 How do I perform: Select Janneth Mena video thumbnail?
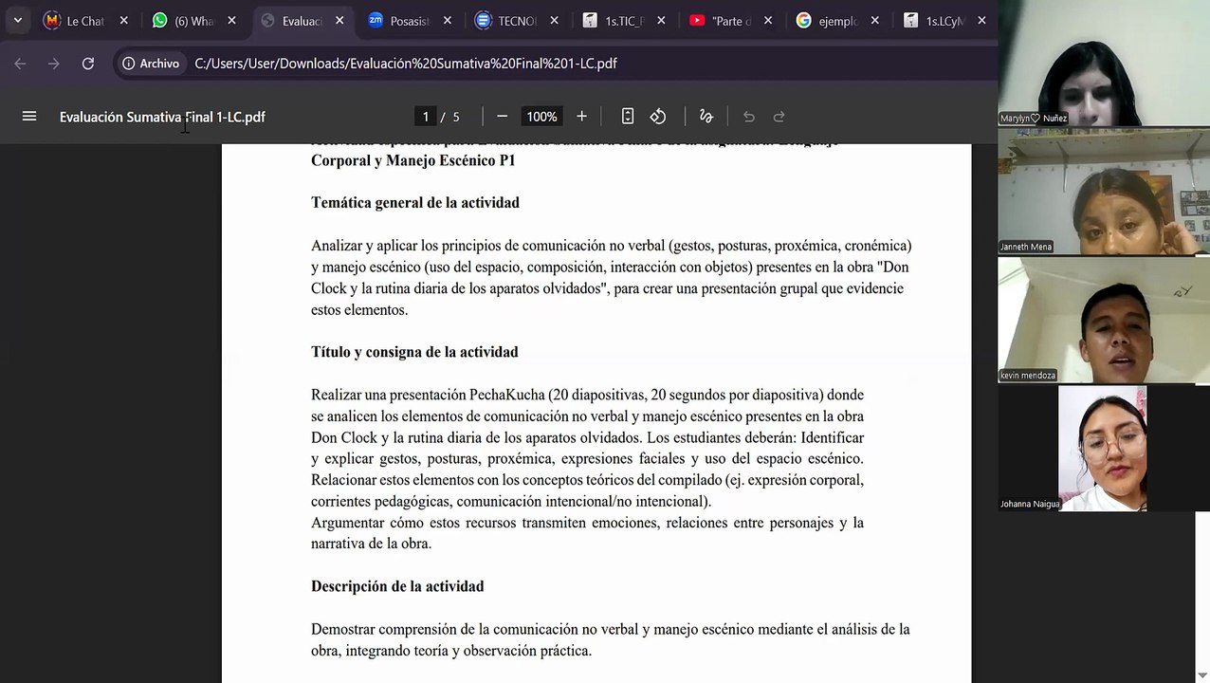tap(1103, 191)
